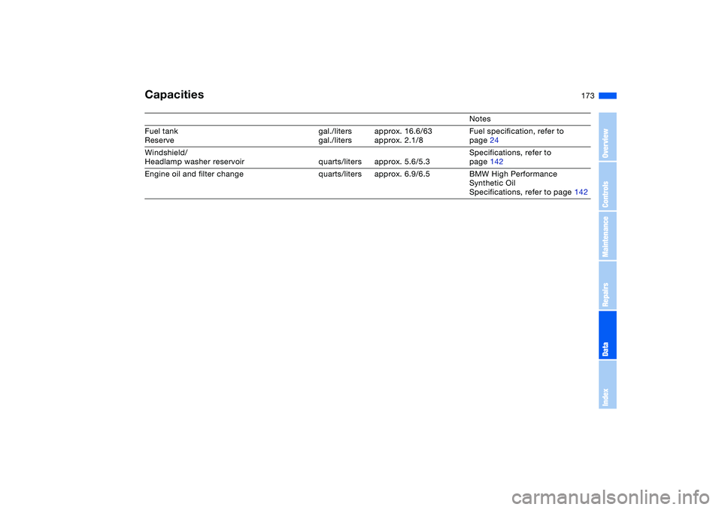Screen dimensions: 722x510
Task: Open the Maintenance side tab
Action: pos(608,236)
